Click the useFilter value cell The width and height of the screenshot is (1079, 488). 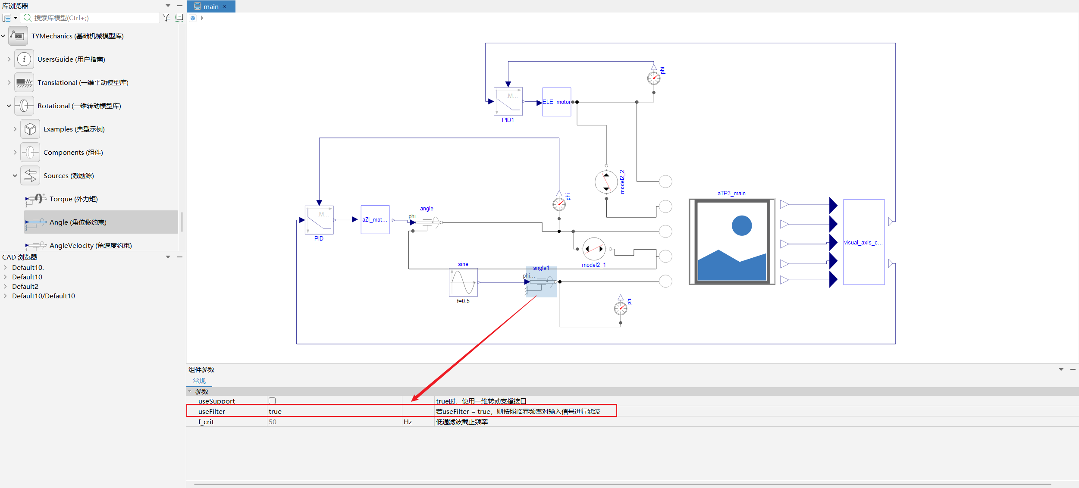pos(334,411)
